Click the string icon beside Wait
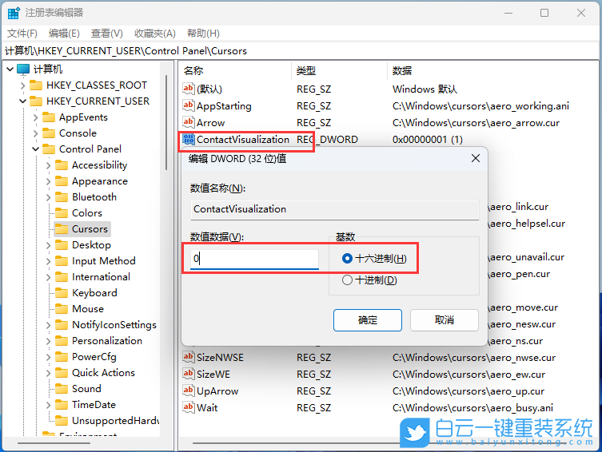Screen dimensions: 602x452 188,407
